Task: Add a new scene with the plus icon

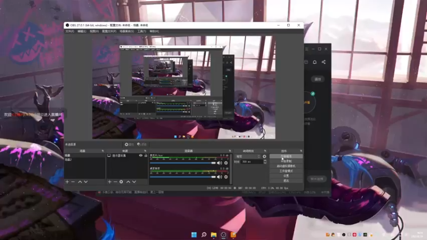Action: pos(67,182)
